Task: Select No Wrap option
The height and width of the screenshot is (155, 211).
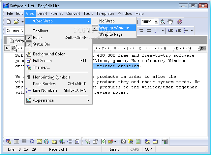Action: pyautogui.click(x=114, y=21)
